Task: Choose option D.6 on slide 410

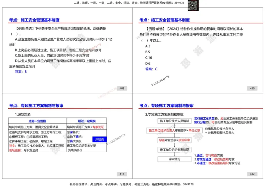Action: (x=148, y=63)
